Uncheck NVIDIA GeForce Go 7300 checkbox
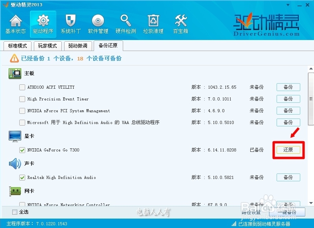Screen dimensions: 314x228 point(22,150)
